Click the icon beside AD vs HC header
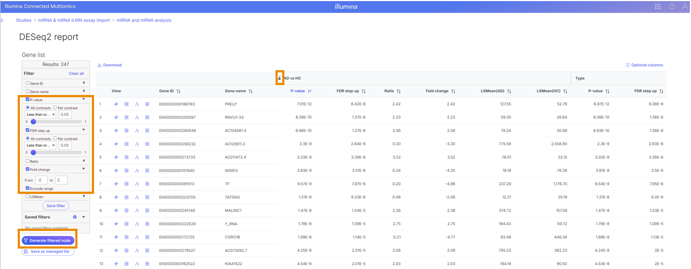Image resolution: width=691 pixels, height=269 pixels. pyautogui.click(x=280, y=78)
